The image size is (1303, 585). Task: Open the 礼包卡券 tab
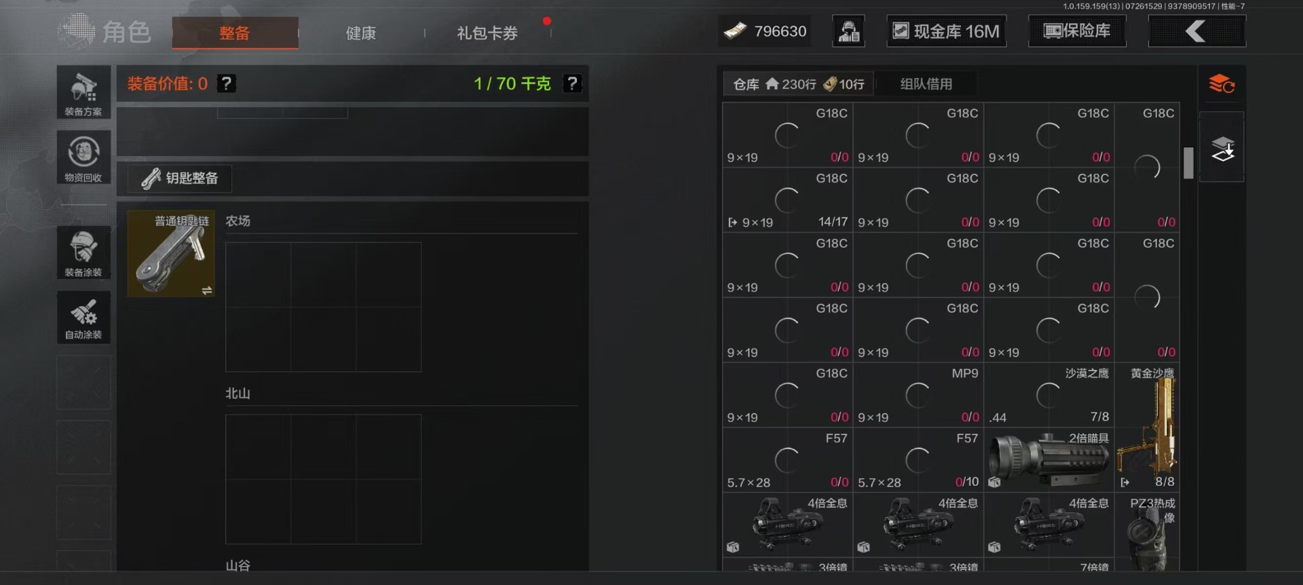pyautogui.click(x=487, y=33)
